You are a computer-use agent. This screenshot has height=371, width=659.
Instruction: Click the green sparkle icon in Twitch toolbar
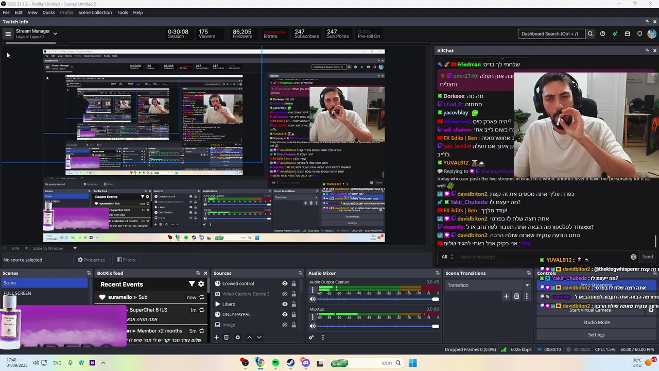click(x=615, y=34)
